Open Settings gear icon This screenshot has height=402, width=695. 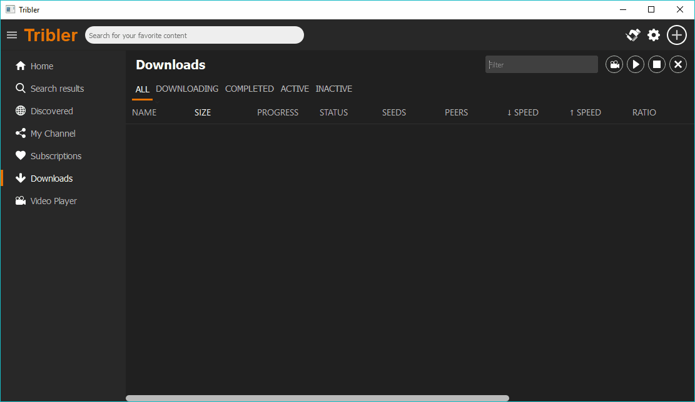(x=654, y=35)
